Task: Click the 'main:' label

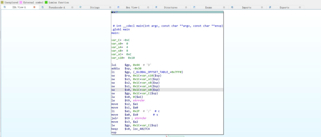Action: [115, 33]
